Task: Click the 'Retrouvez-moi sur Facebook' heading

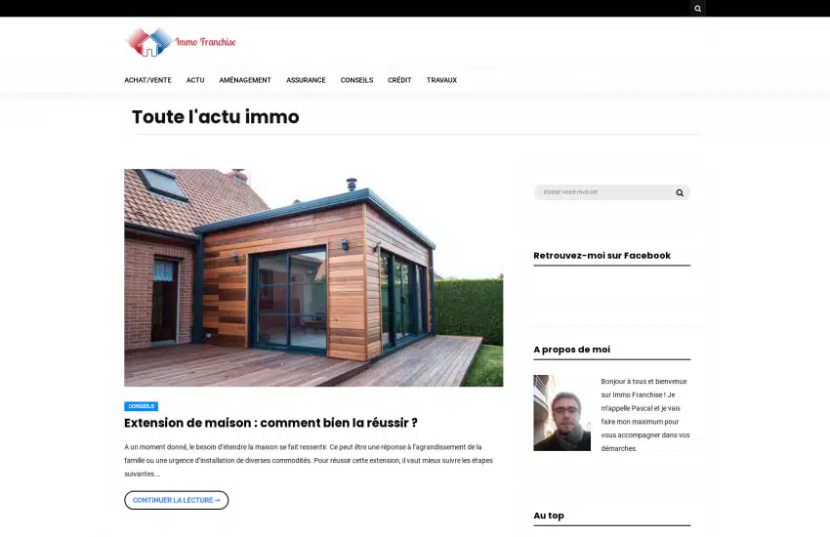Action: pyautogui.click(x=602, y=256)
